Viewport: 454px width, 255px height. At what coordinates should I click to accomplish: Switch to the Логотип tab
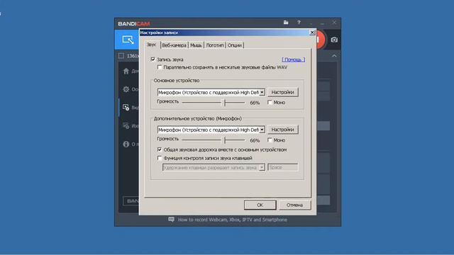coord(215,45)
